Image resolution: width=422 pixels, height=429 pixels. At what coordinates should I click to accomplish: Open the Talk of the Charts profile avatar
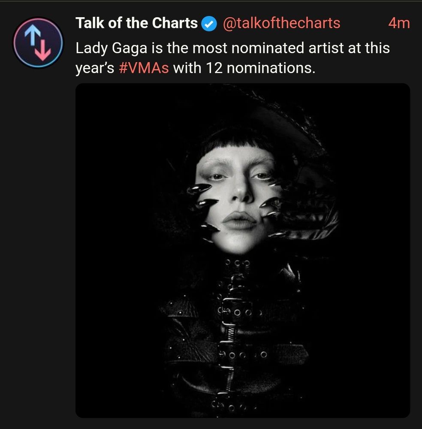(x=38, y=42)
